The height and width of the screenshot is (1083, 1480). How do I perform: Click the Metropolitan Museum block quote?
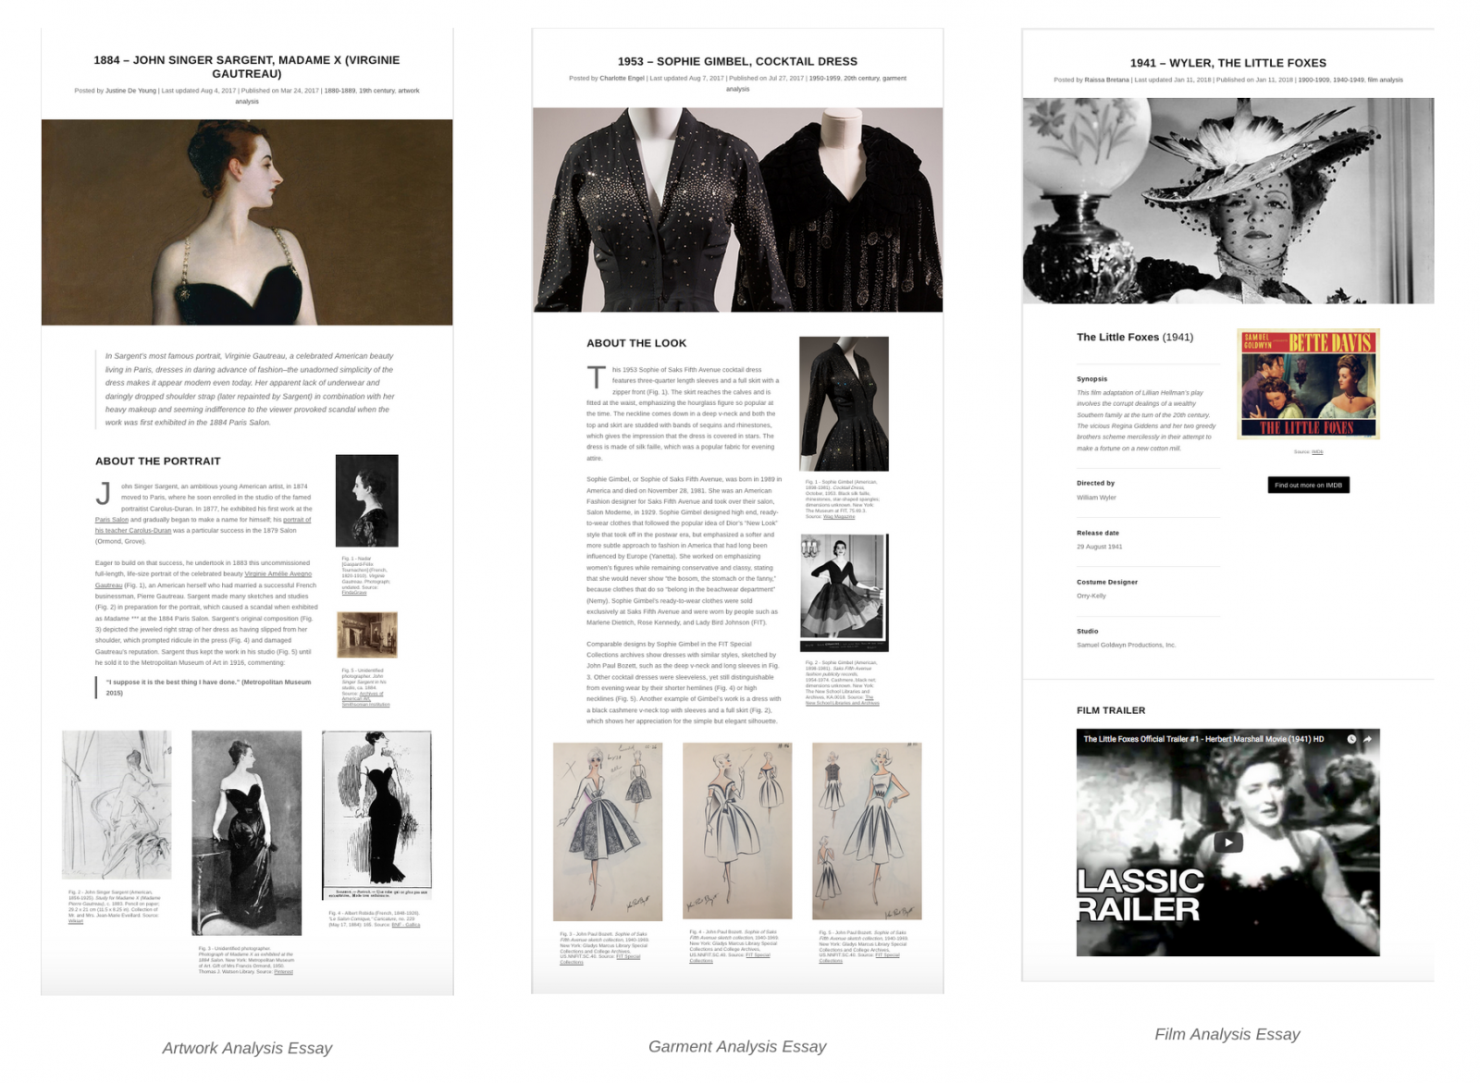pyautogui.click(x=205, y=687)
